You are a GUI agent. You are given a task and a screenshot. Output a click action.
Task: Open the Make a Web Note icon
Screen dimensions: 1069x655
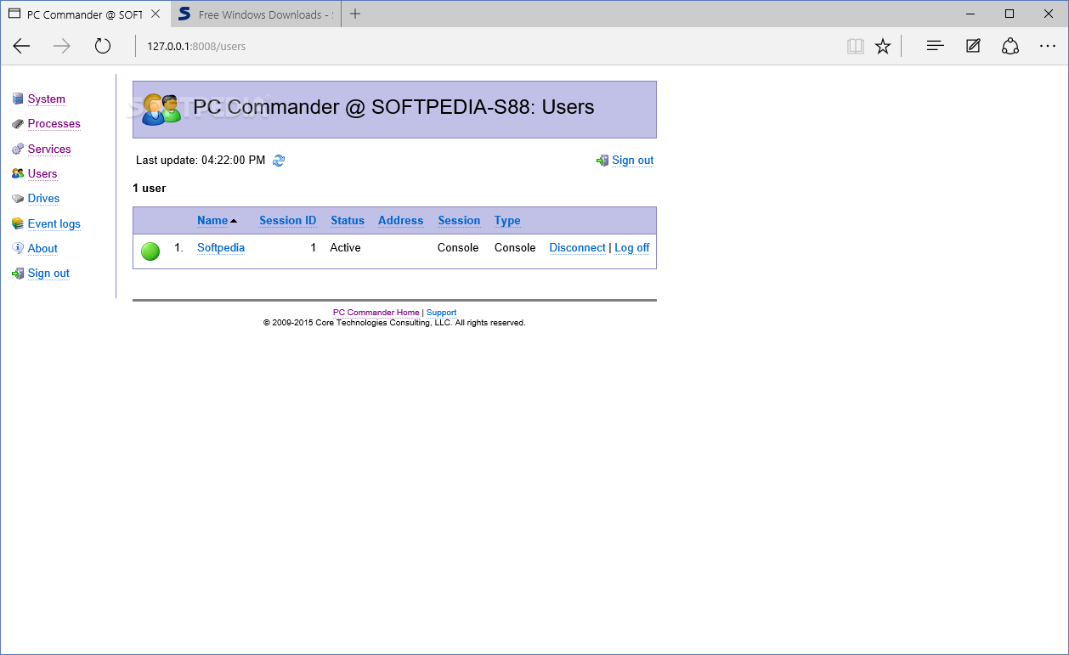[x=973, y=46]
